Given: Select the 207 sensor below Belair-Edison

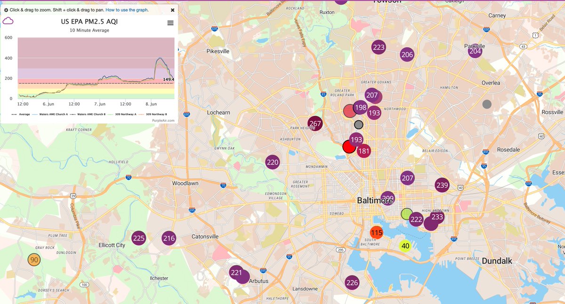Looking at the screenshot, I should [407, 178].
